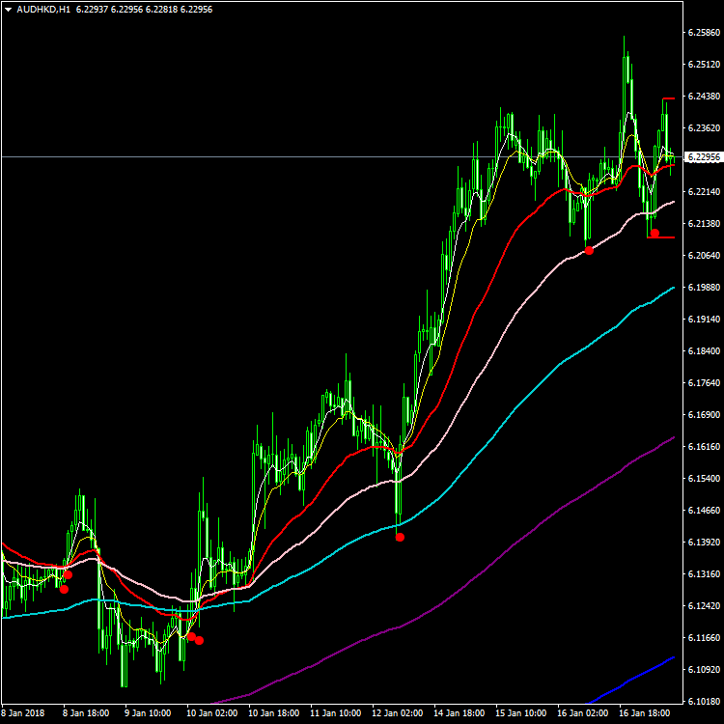Click the 6.13920 price axis label

click(704, 543)
